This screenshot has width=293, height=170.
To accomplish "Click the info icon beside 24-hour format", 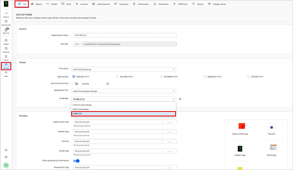I will click(108, 84).
